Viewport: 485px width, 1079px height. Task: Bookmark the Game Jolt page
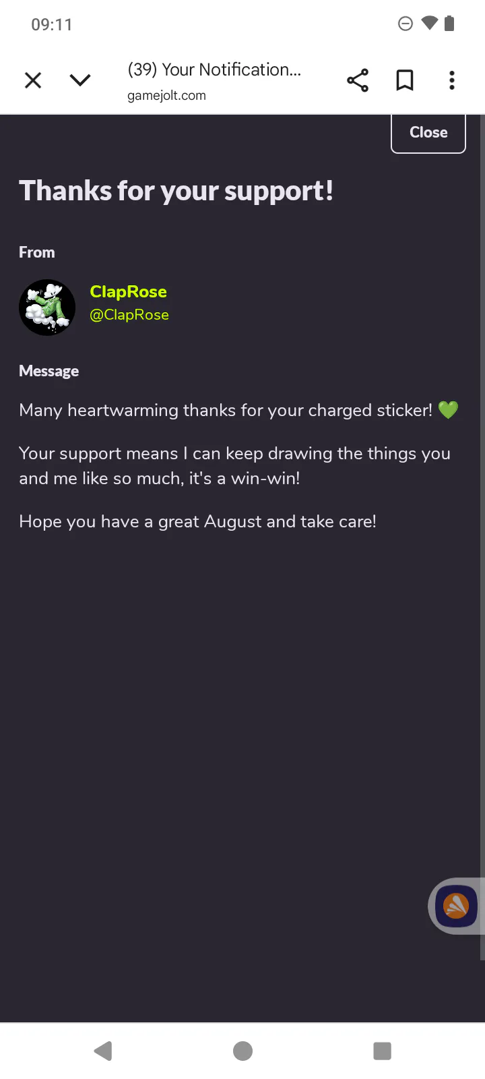[x=405, y=80]
